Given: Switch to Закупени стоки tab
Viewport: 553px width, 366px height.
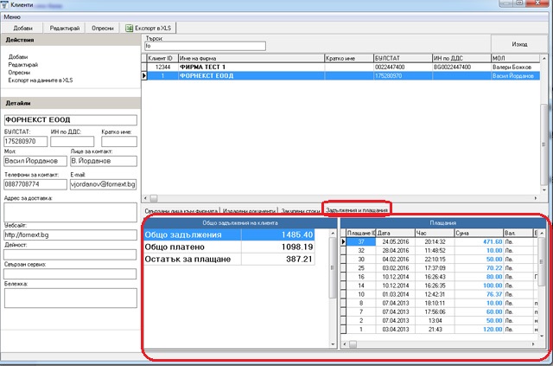Looking at the screenshot, I should [x=300, y=211].
